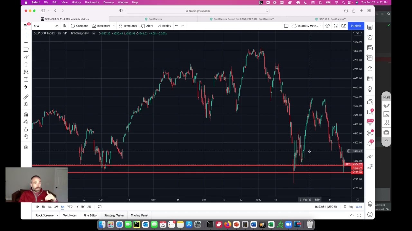The width and height of the screenshot is (412, 231).
Task: Toggle magnet mode for drawings
Action: tap(26, 115)
